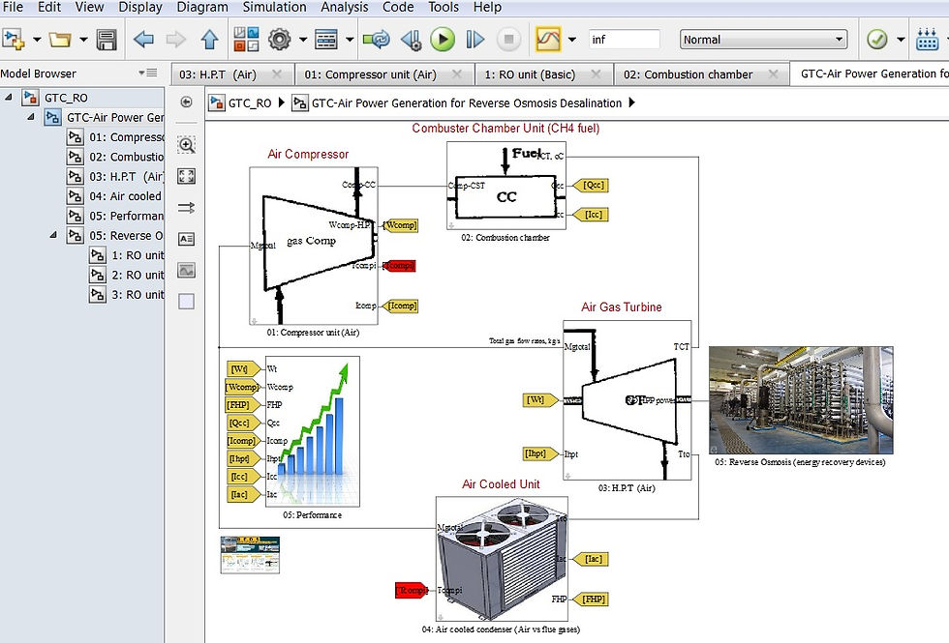Open the Simulation menu

coord(274,8)
